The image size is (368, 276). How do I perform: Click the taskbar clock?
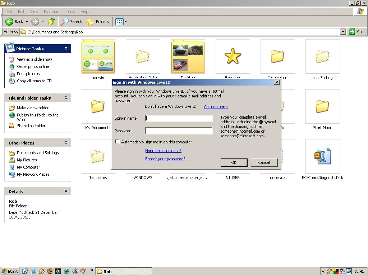click(x=359, y=272)
